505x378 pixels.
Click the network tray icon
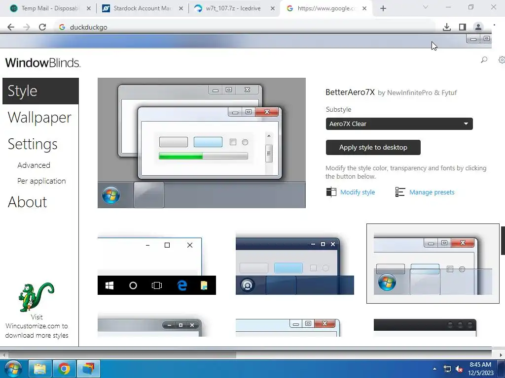point(447,369)
